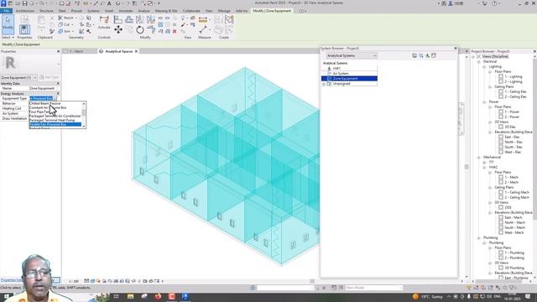
Task: Open the Architecture ribbon tab
Action: point(25,11)
